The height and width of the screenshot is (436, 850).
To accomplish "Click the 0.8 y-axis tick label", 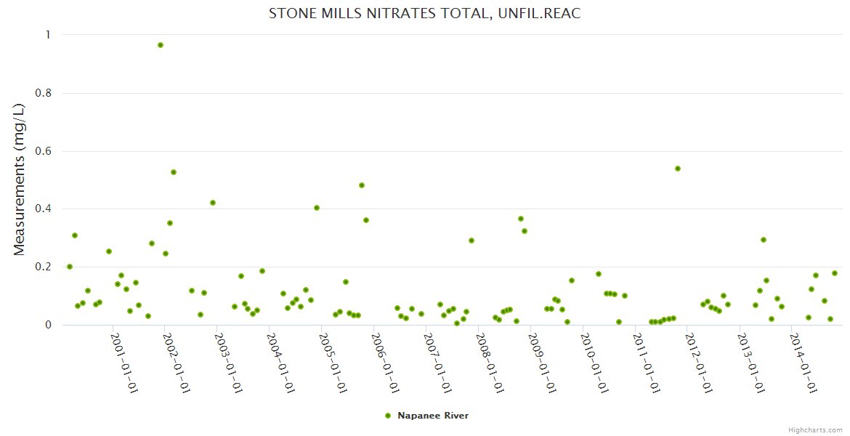I will (44, 93).
